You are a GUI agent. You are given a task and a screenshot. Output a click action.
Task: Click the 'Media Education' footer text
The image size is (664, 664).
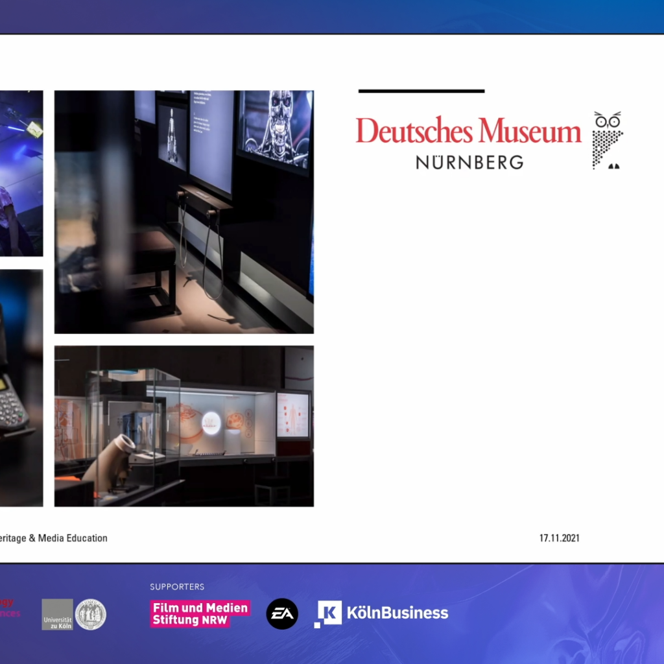pos(73,538)
